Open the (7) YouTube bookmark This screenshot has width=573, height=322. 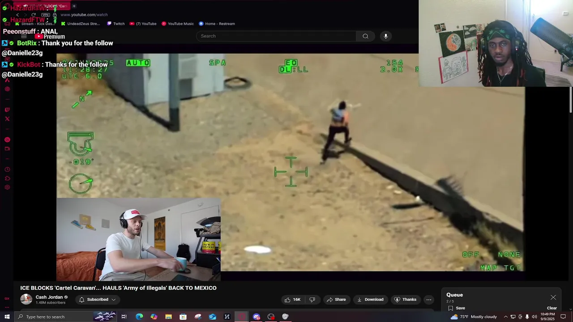pyautogui.click(x=143, y=24)
